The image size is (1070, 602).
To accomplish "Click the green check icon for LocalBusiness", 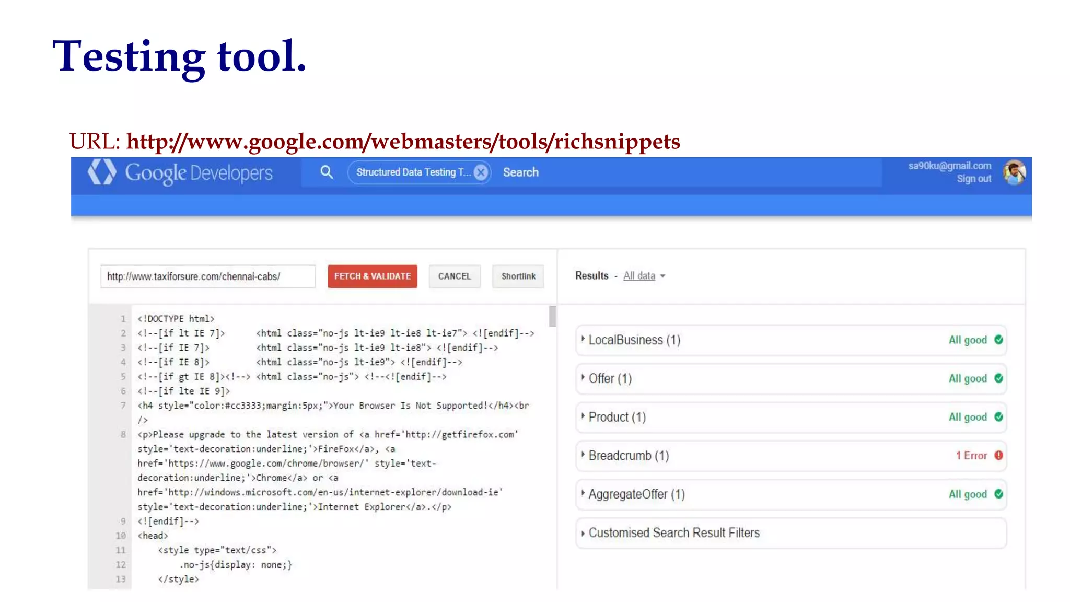I will point(998,340).
